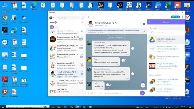Open Viber settings gear icon

[182, 17]
